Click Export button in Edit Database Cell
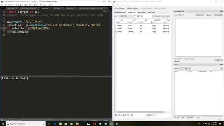The height and width of the screenshot is (126, 224). [209, 15]
